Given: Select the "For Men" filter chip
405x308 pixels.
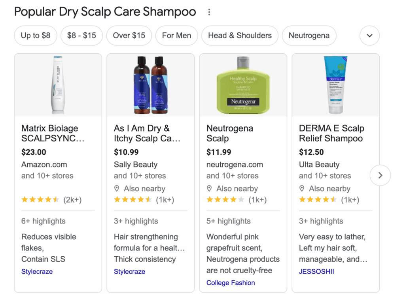Looking at the screenshot, I should [x=176, y=36].
